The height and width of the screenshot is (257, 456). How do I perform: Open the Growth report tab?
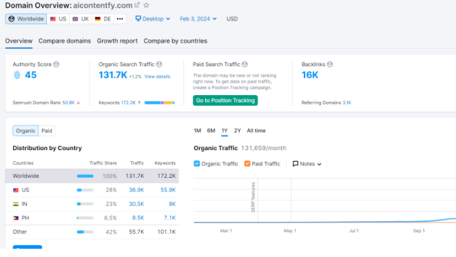117,41
